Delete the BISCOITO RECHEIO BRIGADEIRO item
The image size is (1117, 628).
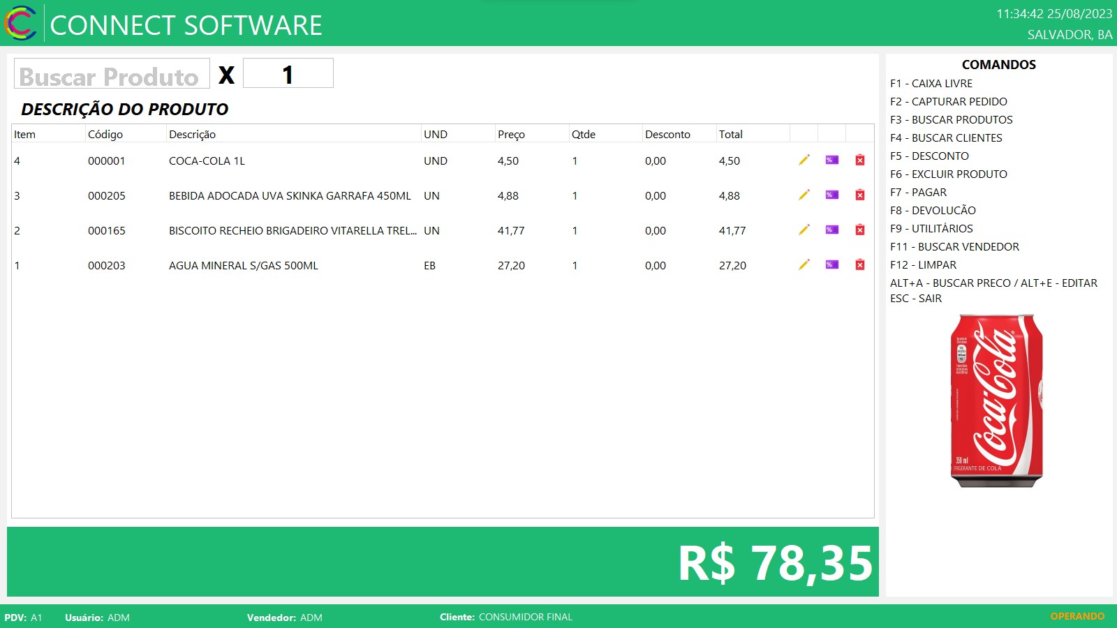click(860, 230)
